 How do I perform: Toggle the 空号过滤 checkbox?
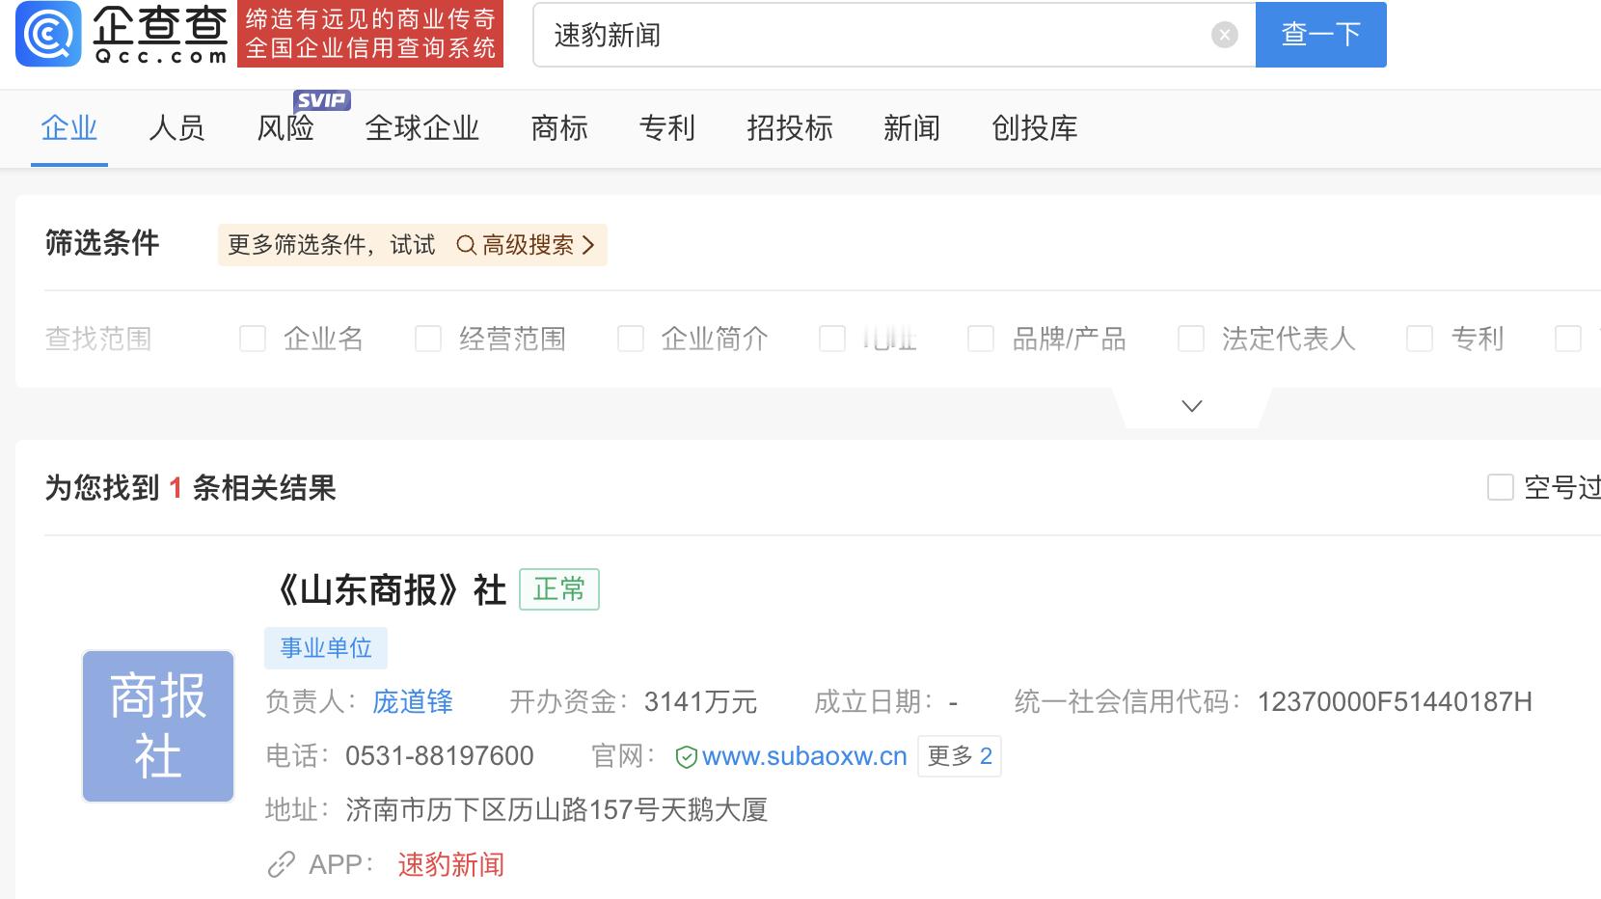(x=1501, y=487)
